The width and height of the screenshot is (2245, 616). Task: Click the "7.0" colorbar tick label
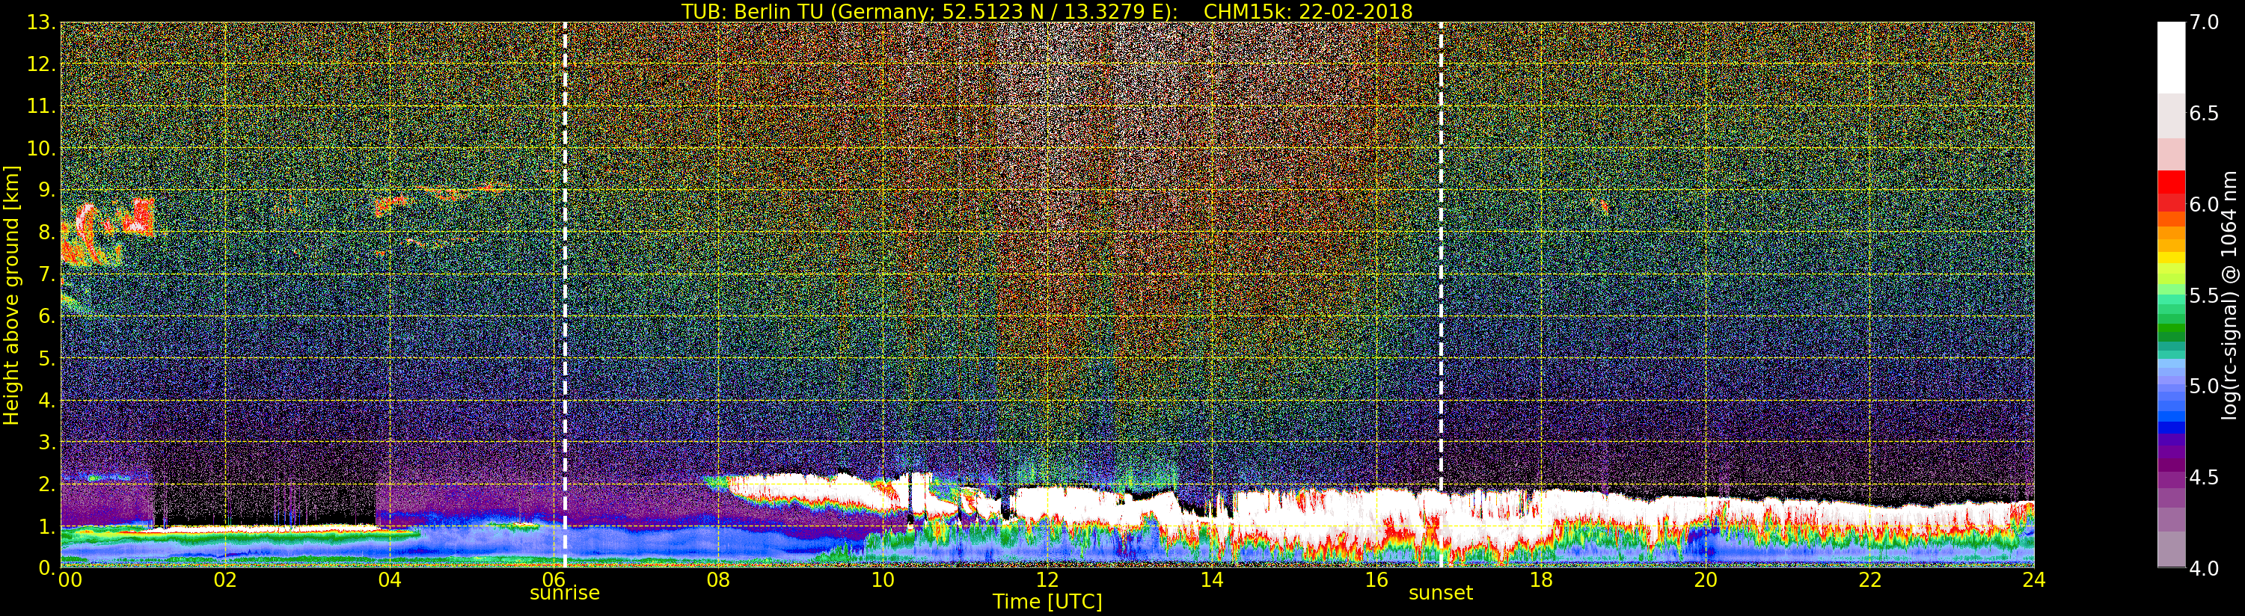click(2204, 22)
